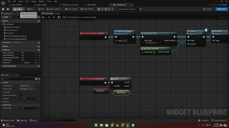Expand the Advanced section in Details
The width and height of the screenshot is (229, 128).
(1, 102)
